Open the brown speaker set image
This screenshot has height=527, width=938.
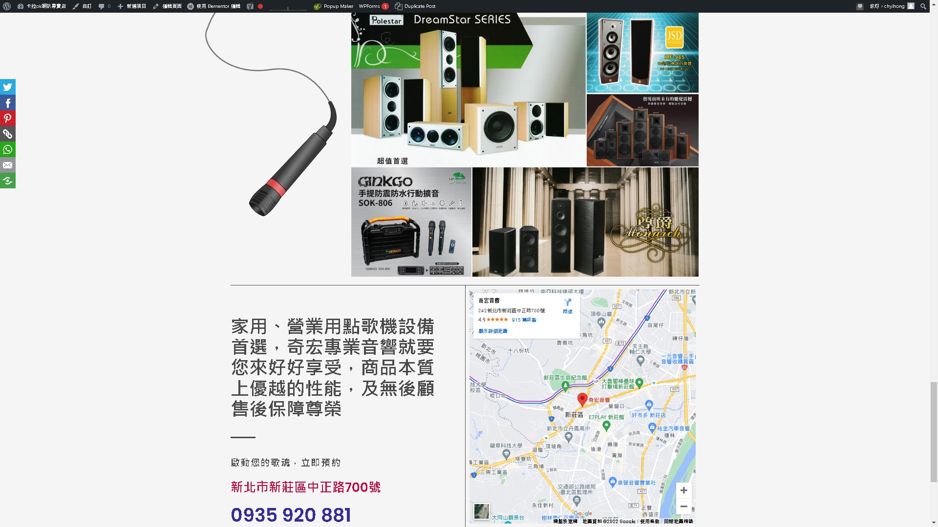(642, 130)
